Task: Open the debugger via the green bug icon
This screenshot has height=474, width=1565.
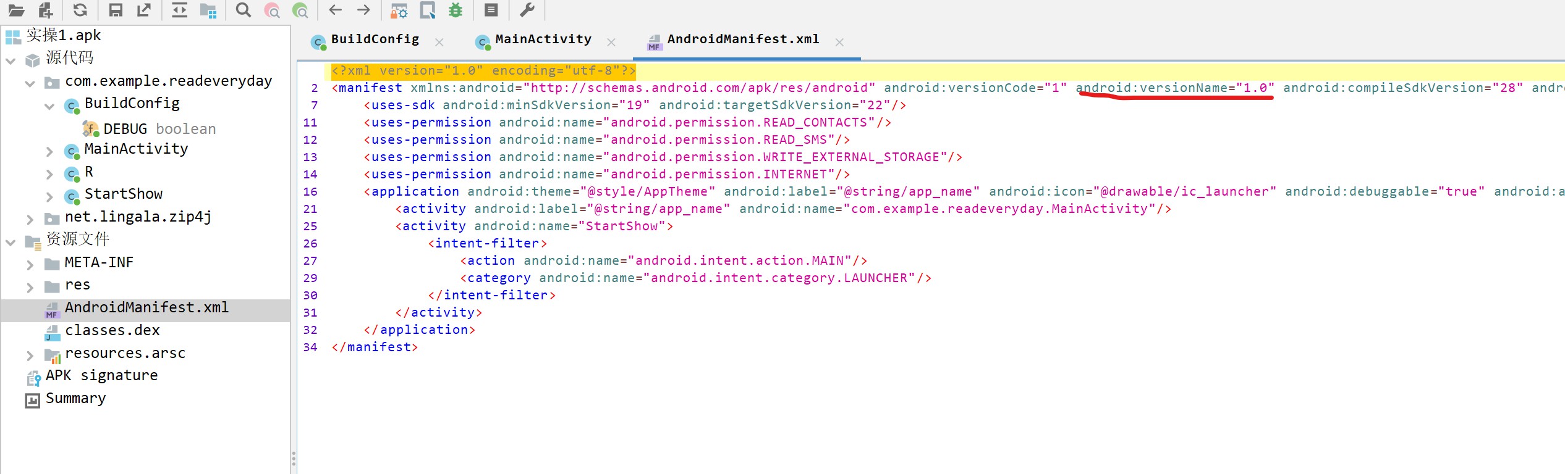Action: (456, 10)
